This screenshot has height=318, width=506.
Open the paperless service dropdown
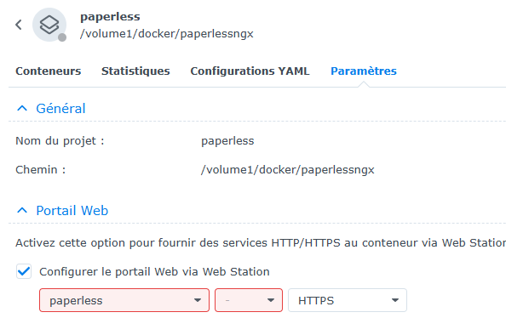[124, 300]
